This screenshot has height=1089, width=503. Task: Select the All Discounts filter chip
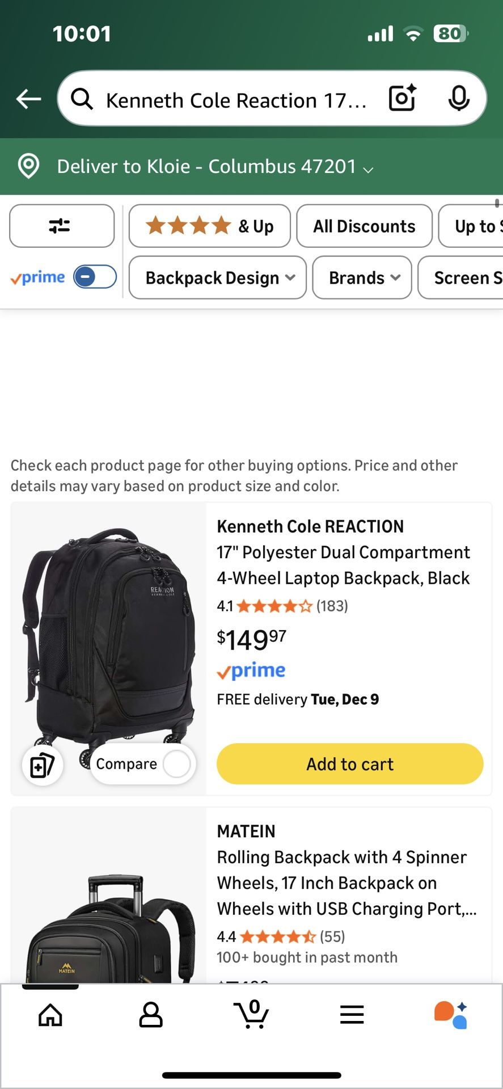363,226
